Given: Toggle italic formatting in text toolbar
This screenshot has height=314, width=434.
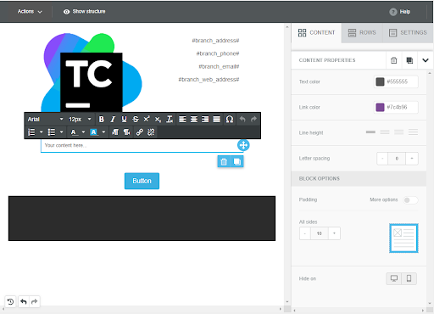Looking at the screenshot, I should (x=113, y=120).
